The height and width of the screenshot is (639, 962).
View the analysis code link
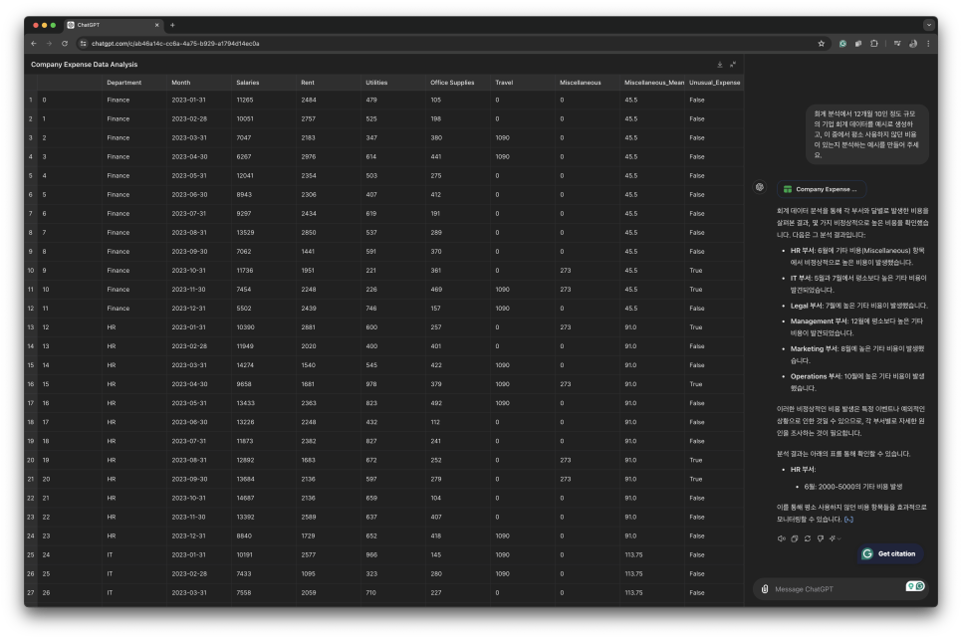(x=848, y=520)
